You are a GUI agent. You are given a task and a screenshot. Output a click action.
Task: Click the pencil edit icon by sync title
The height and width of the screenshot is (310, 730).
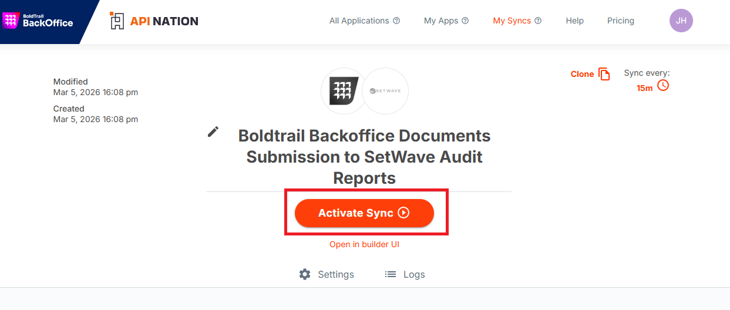tap(213, 132)
